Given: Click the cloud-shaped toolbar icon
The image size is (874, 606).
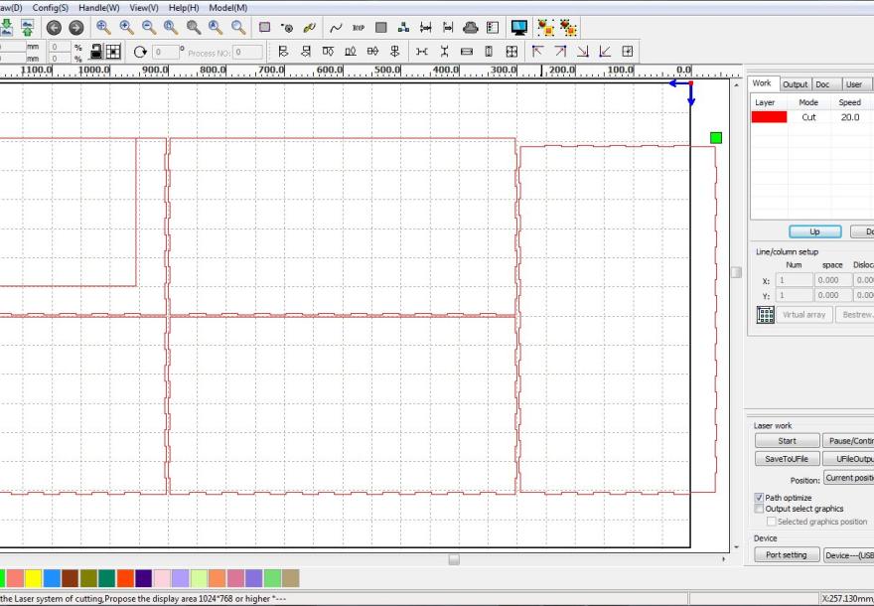Looking at the screenshot, I should pyautogui.click(x=471, y=27).
